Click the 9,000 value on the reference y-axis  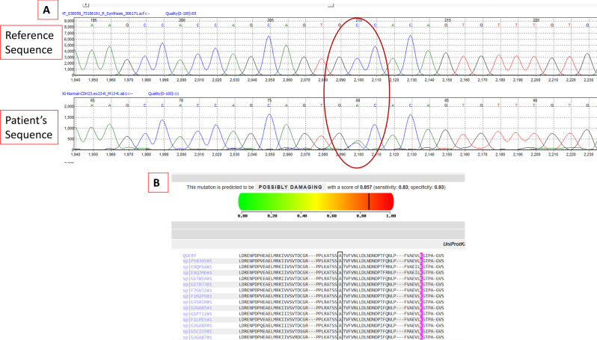(x=69, y=22)
